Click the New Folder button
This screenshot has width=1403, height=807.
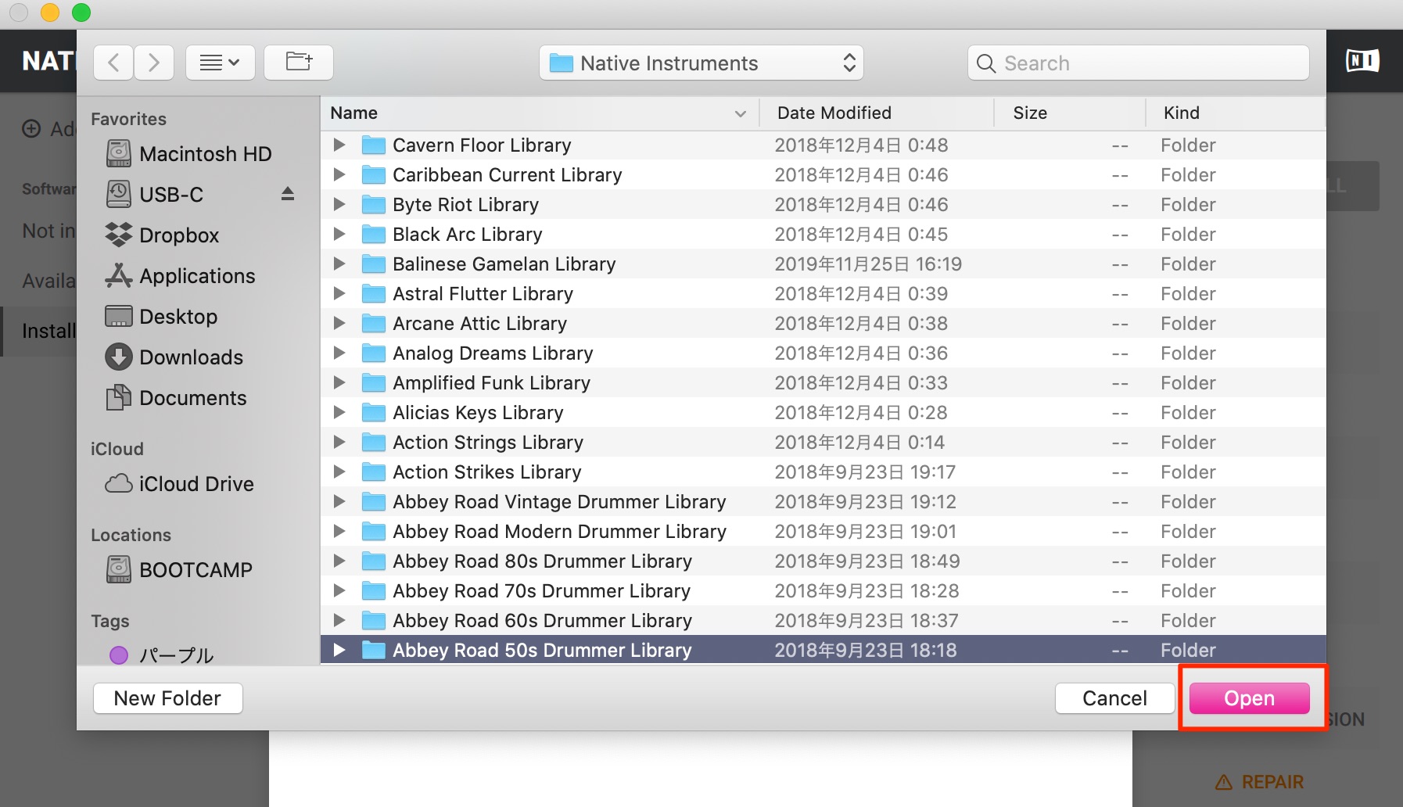(167, 698)
